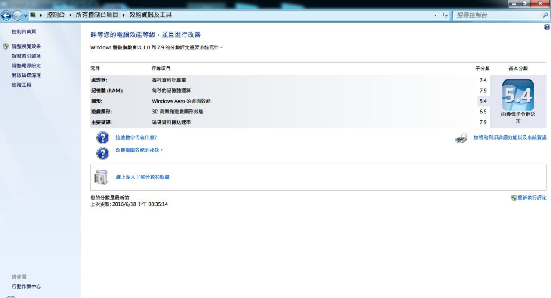The width and height of the screenshot is (551, 298).
Task: Open 控制台首頁 in the sidebar
Action: 24,32
